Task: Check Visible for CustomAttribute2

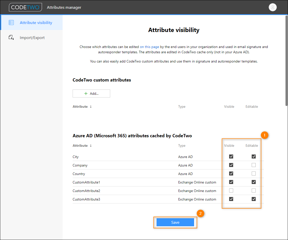Action: pos(231,190)
